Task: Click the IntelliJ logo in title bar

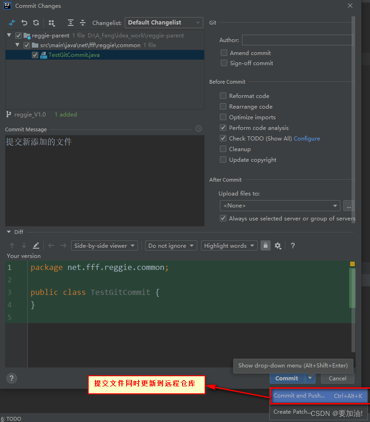Action: [7, 6]
